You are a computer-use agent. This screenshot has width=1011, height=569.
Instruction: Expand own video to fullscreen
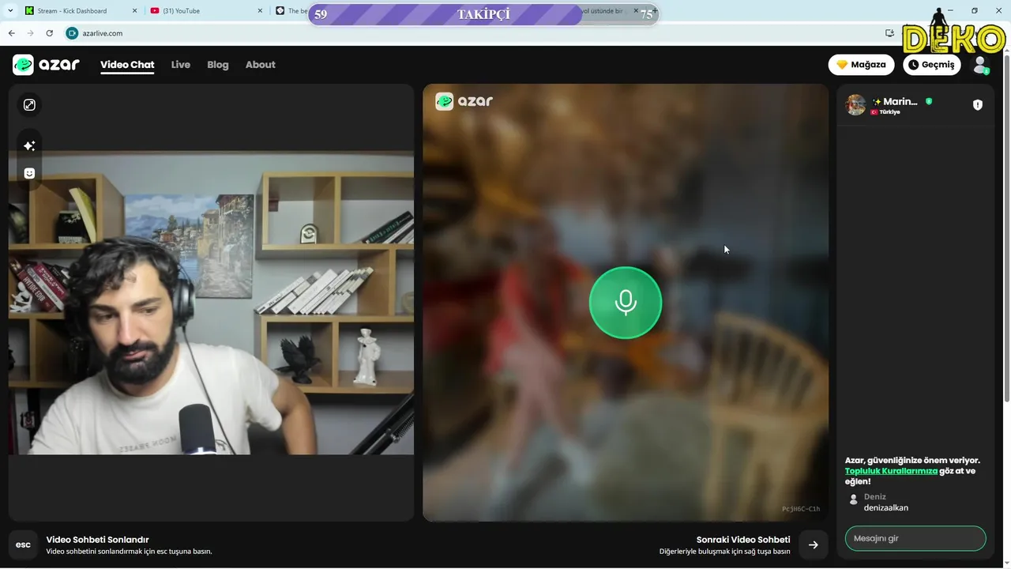pos(29,105)
